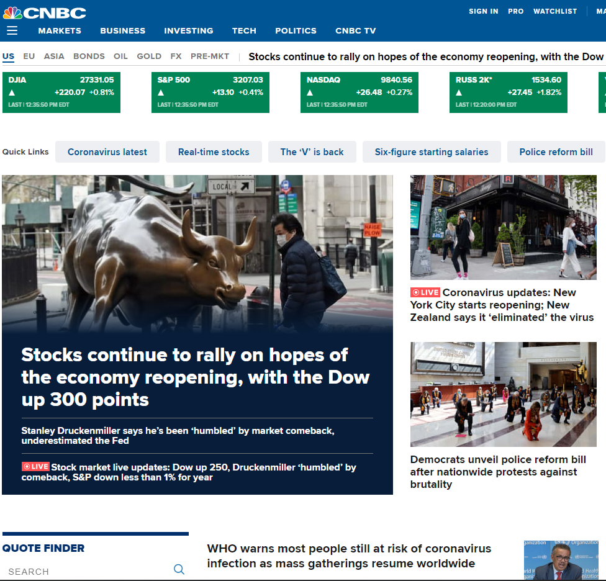Click the WHO director thumbnail image

point(561,560)
